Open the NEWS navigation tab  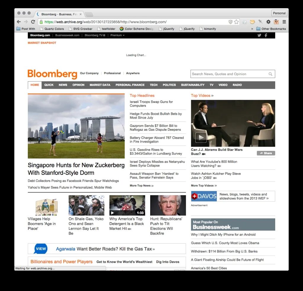pyautogui.click(x=63, y=85)
